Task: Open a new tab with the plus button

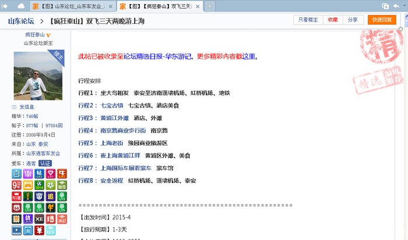Action: [210, 6]
